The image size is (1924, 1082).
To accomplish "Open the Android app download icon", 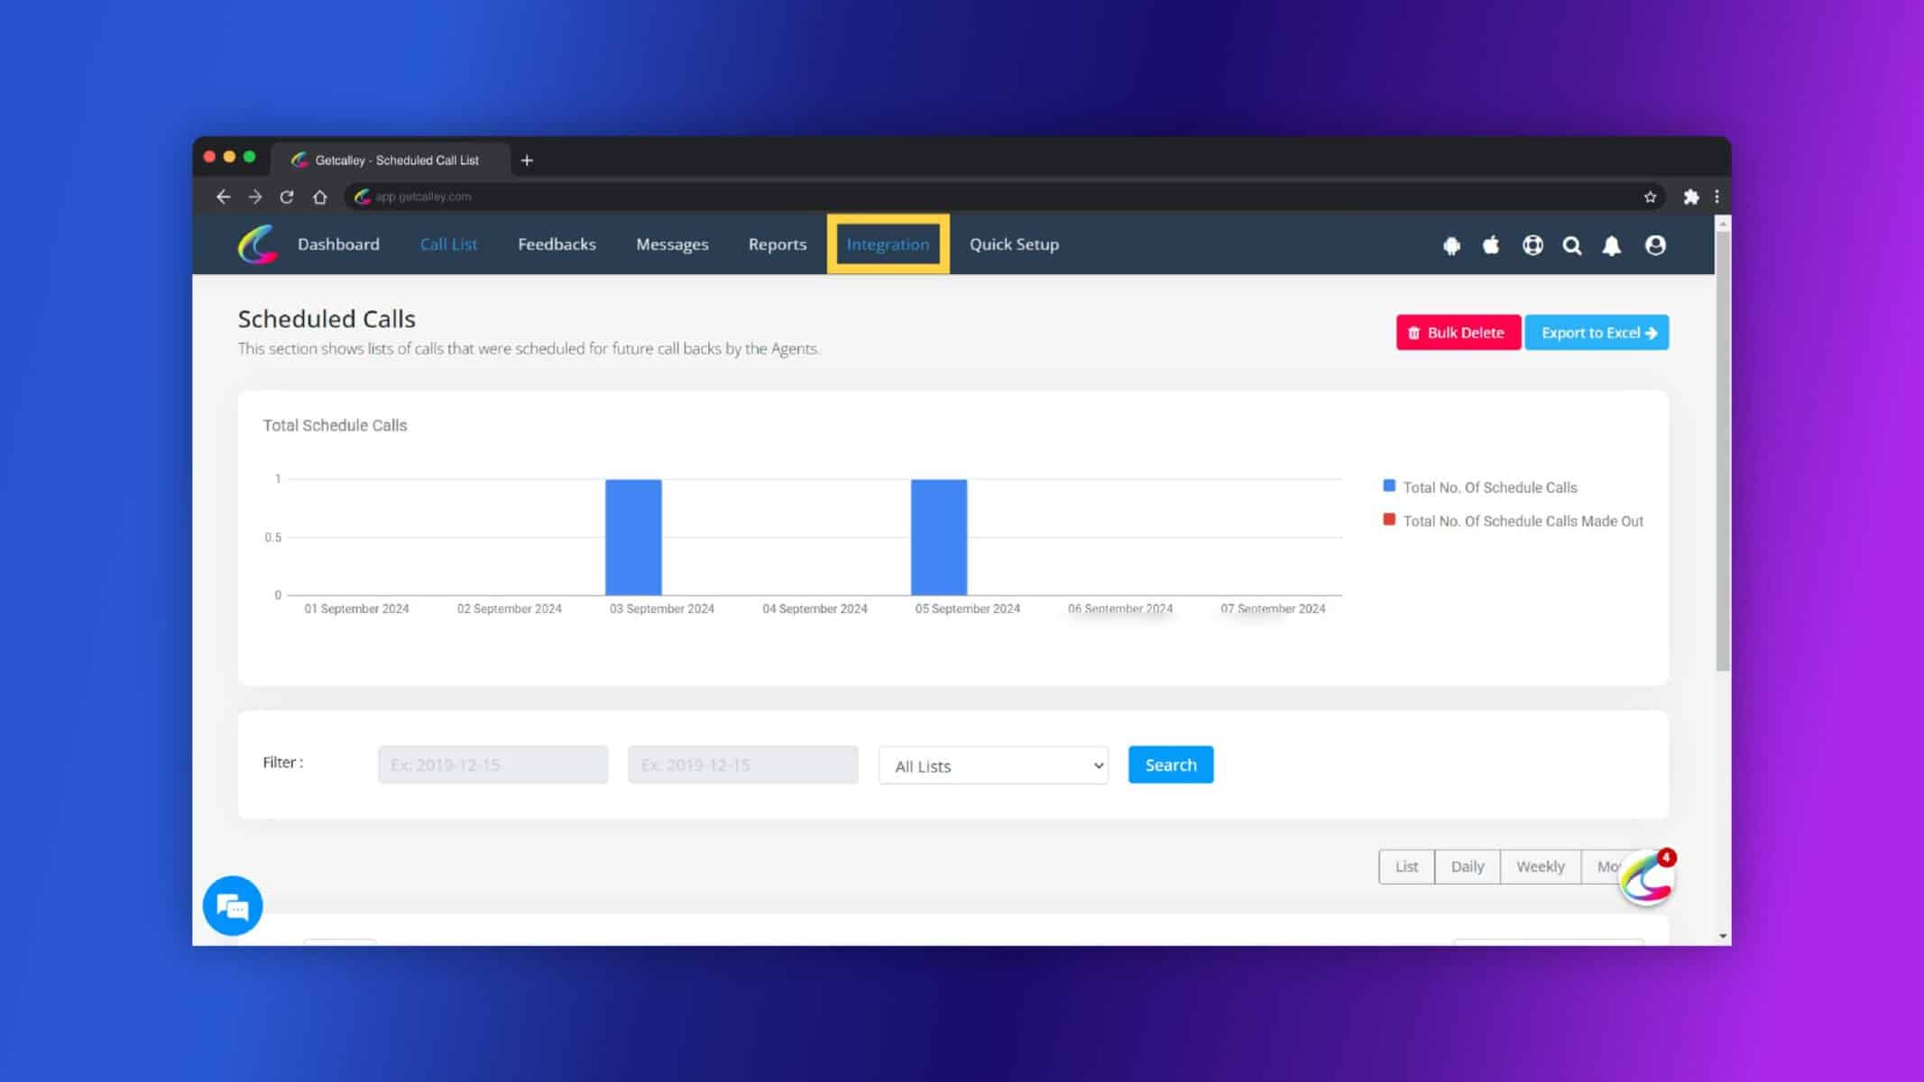I will coord(1451,245).
